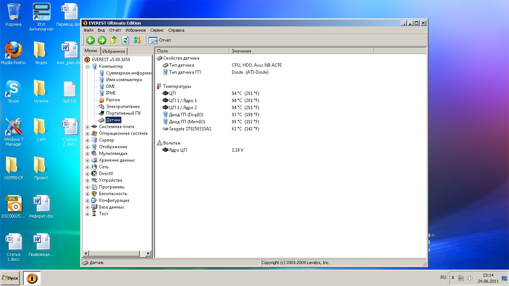Expand the Системная плата tree node
Screen dimensions: 509x286
click(88, 127)
